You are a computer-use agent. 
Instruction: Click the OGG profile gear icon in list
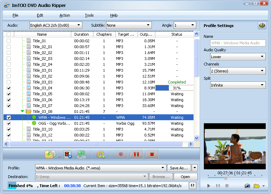pyautogui.click(x=34, y=123)
